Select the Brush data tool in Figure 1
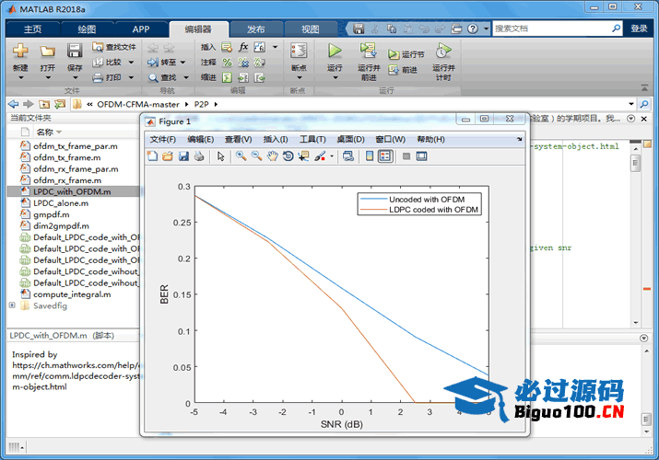 (x=320, y=156)
